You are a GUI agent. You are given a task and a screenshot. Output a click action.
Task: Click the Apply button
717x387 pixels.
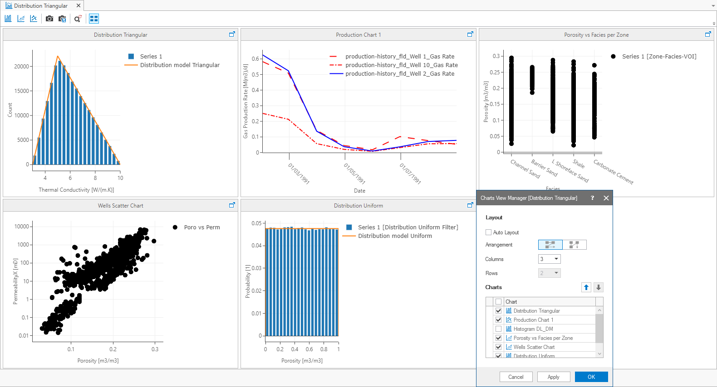point(553,377)
